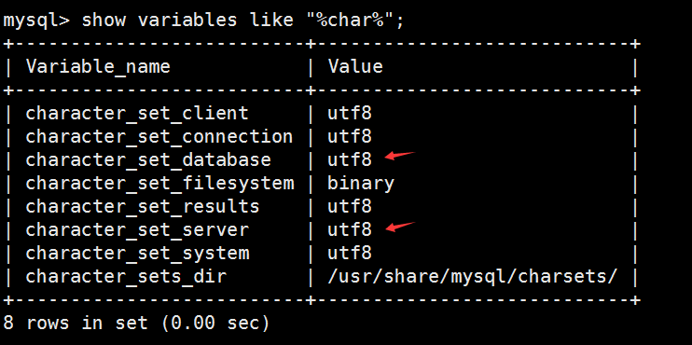Click the red arrow beside character_set_server
This screenshot has width=692, height=345.
point(400,226)
